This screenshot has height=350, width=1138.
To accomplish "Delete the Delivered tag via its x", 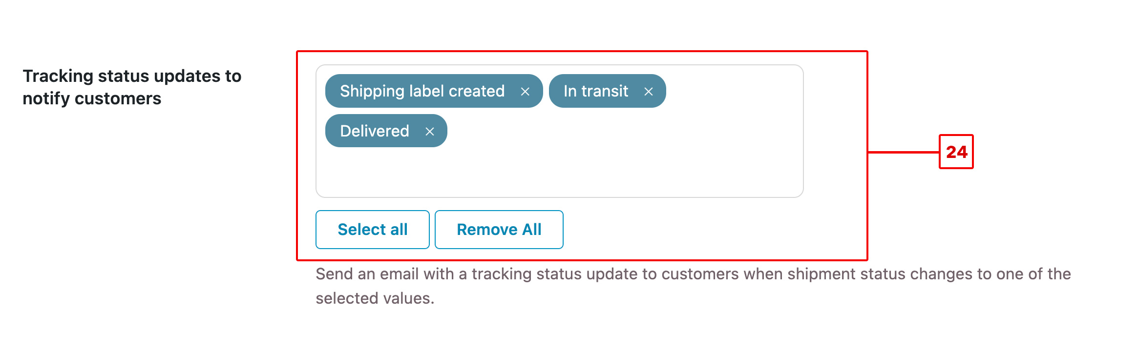I will click(430, 132).
